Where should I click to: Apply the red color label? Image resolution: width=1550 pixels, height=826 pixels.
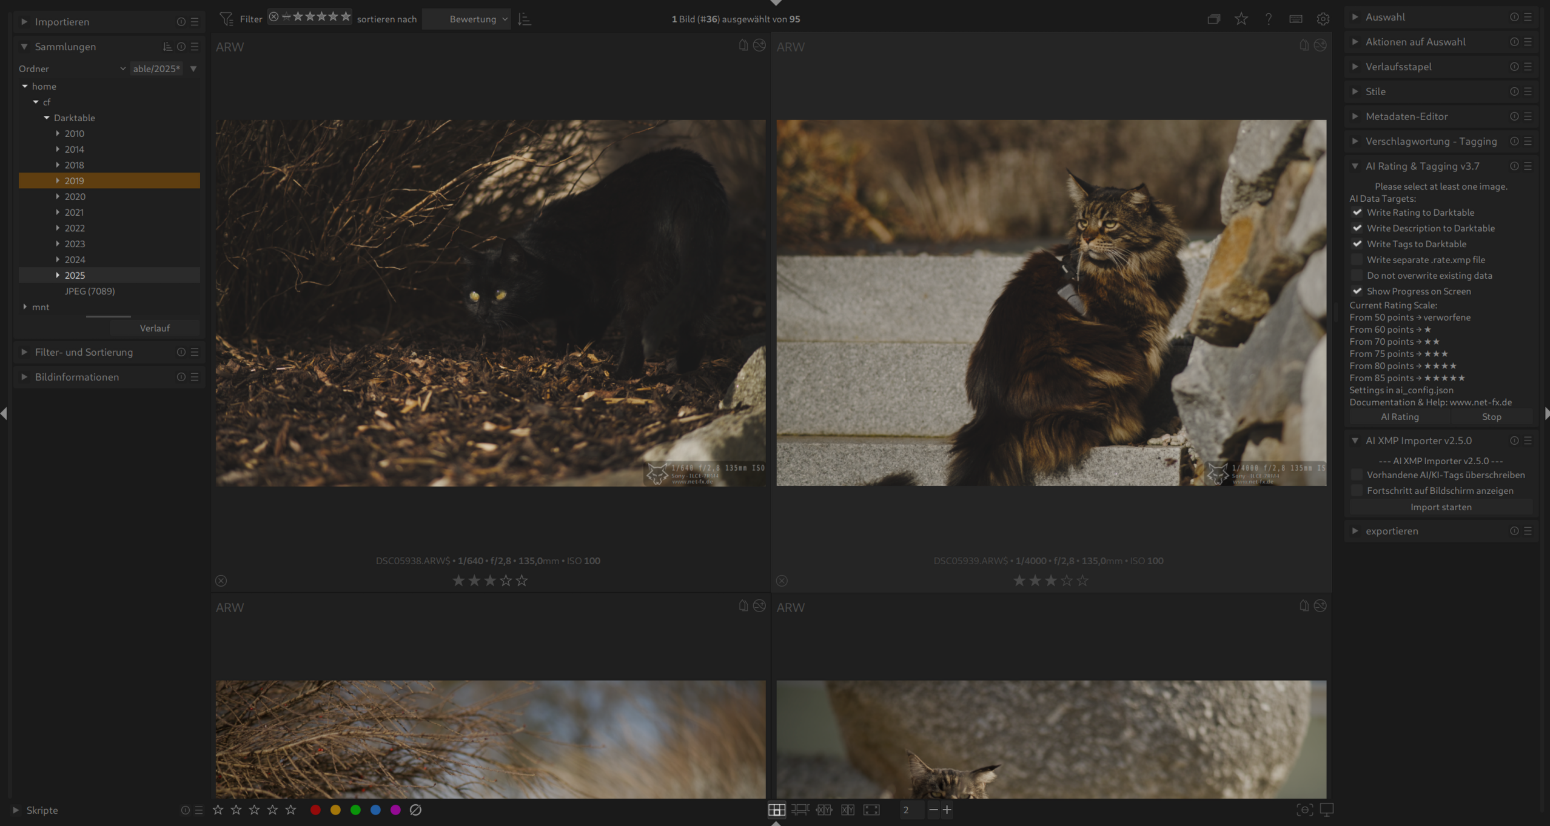(x=315, y=810)
